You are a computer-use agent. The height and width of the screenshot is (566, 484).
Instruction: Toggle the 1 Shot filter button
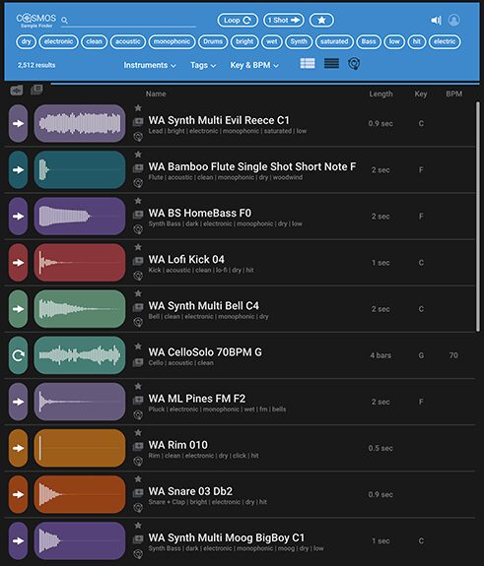click(x=284, y=21)
